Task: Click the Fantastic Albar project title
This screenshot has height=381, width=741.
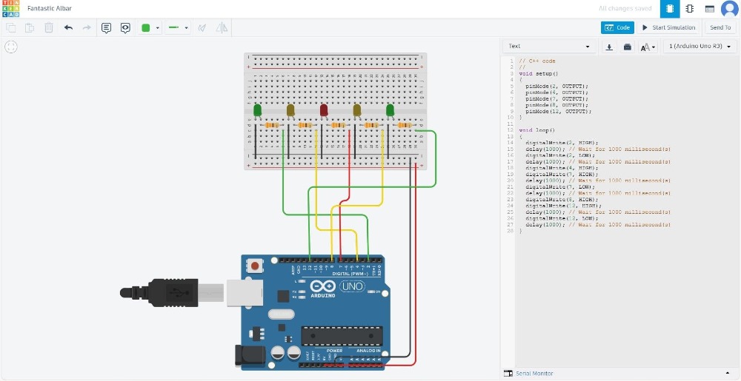Action: tap(50, 8)
